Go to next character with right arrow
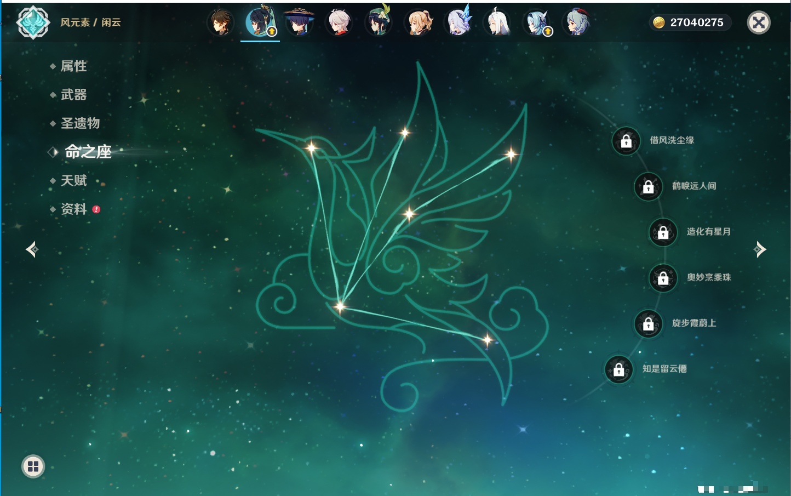Screen dimensions: 791x496 760,249
